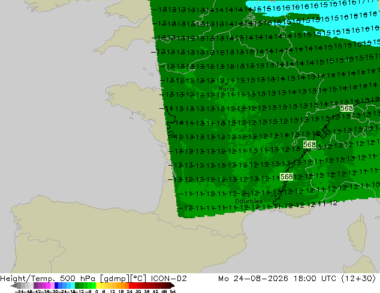The height and width of the screenshot is (293, 380).
Task: Click the dark maroon right arrow end of legend
Action: click(x=173, y=285)
